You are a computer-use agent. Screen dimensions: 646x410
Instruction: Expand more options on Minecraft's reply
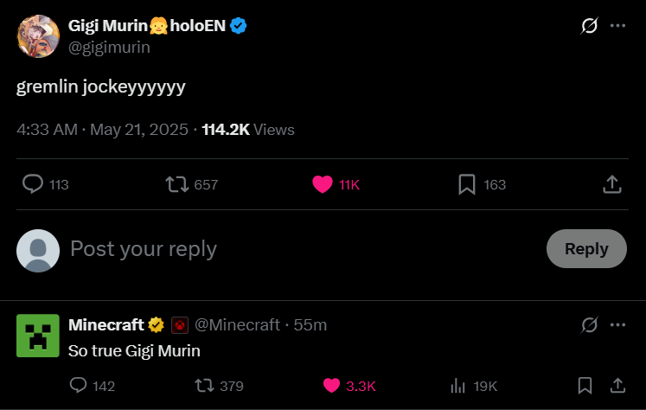(617, 325)
